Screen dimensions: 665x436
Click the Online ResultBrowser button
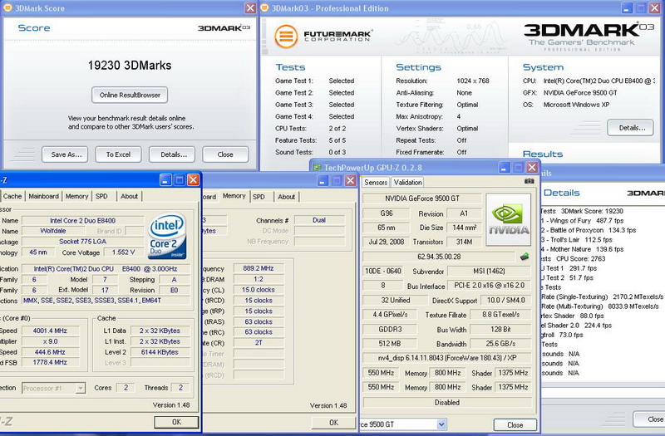(130, 95)
